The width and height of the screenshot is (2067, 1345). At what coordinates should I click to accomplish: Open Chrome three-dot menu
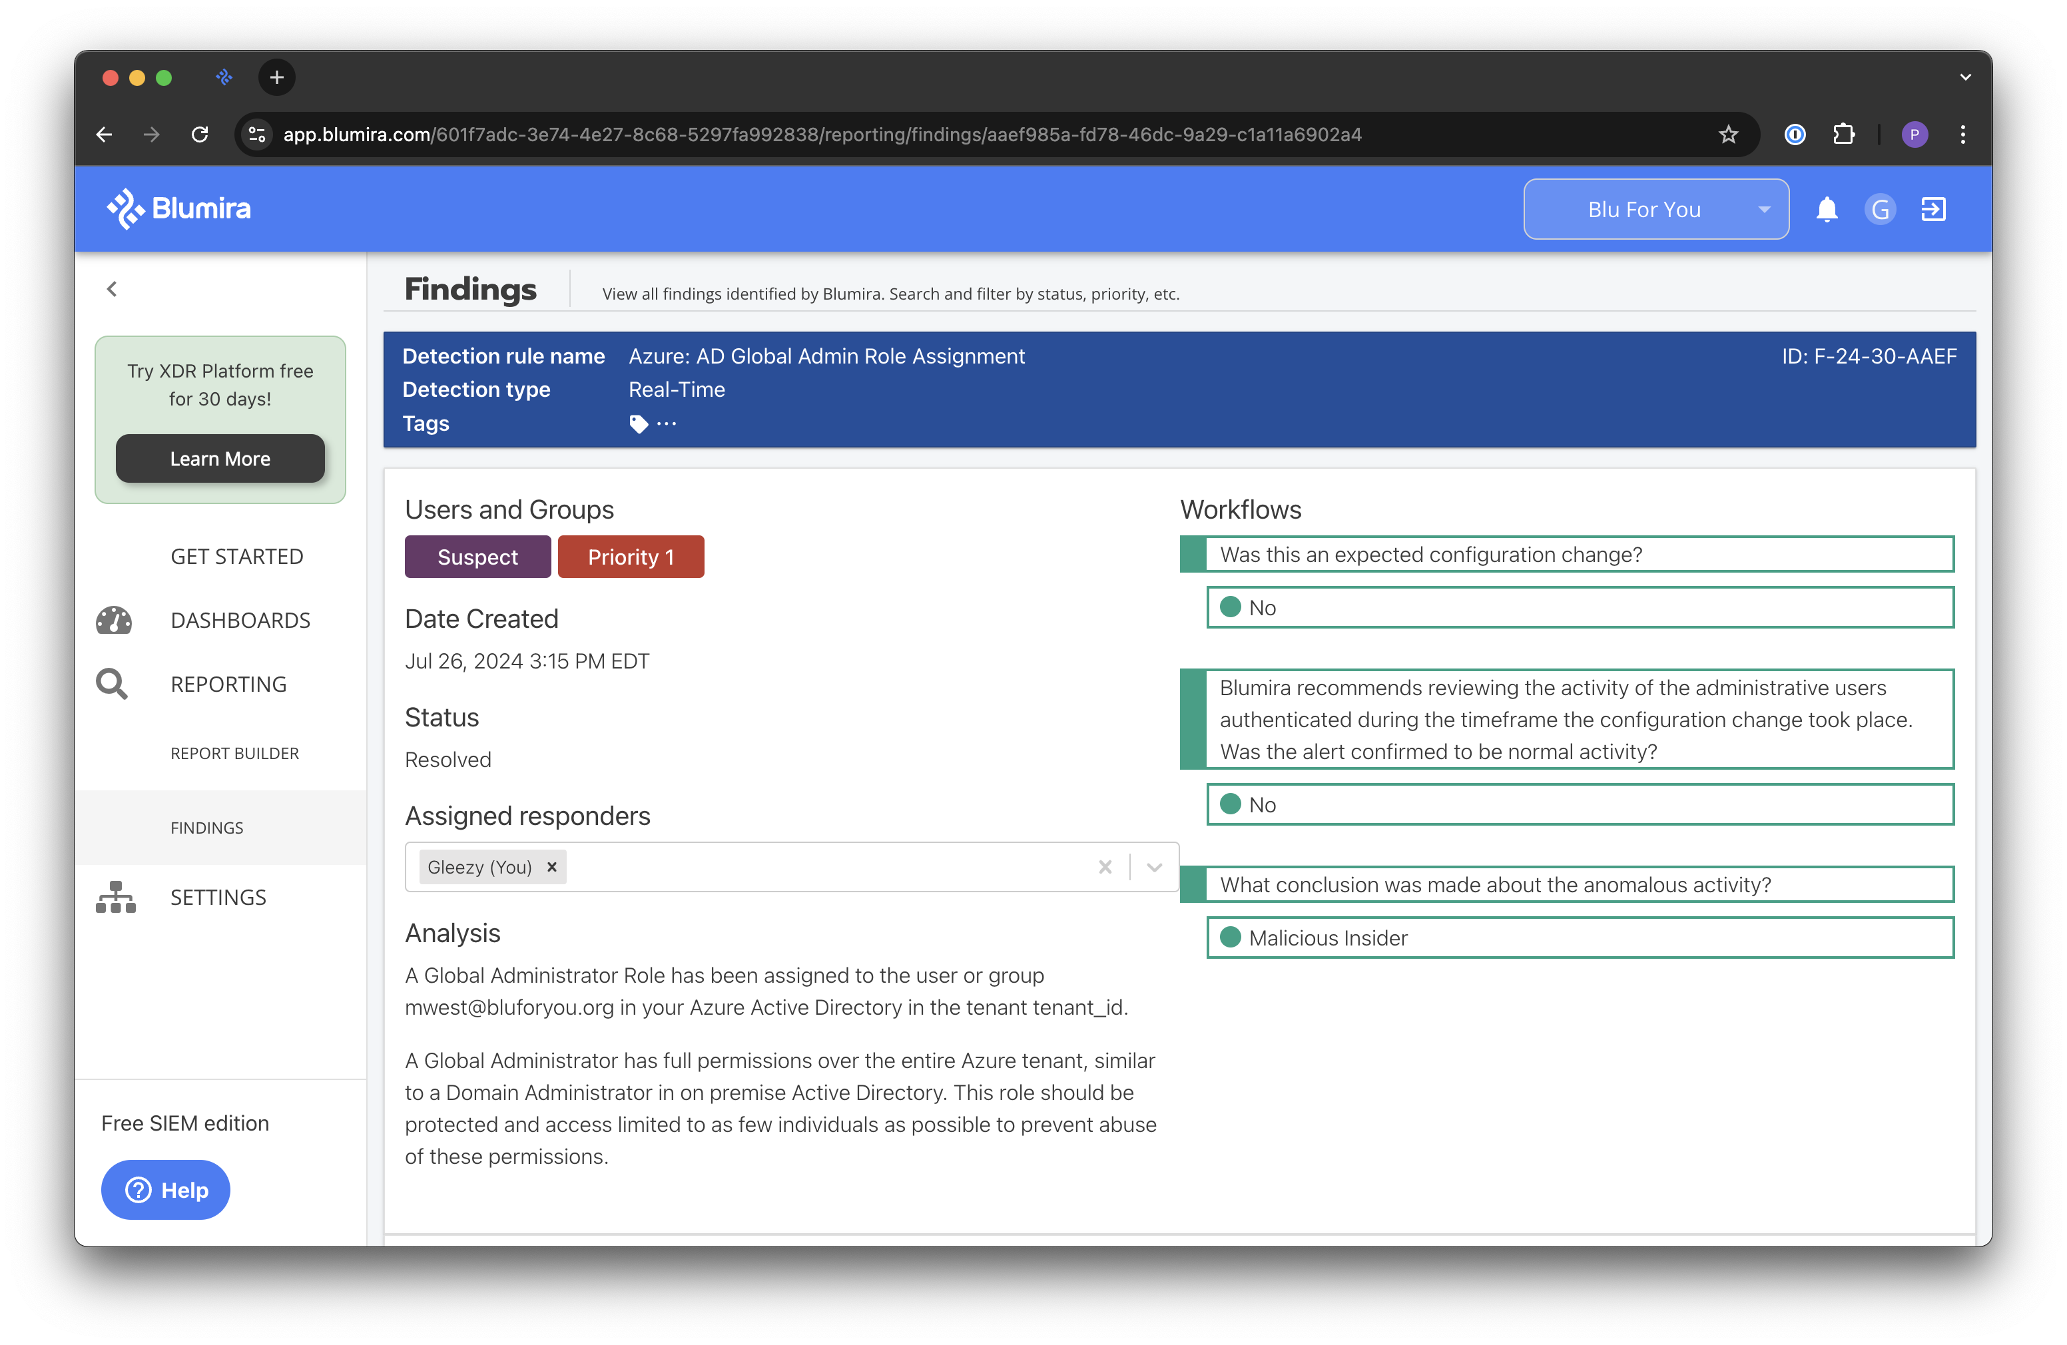[x=1962, y=134]
